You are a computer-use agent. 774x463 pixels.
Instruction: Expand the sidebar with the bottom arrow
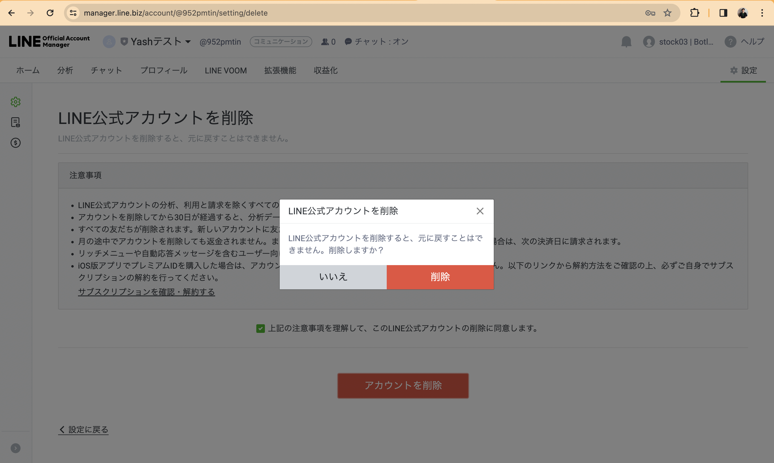point(16,448)
